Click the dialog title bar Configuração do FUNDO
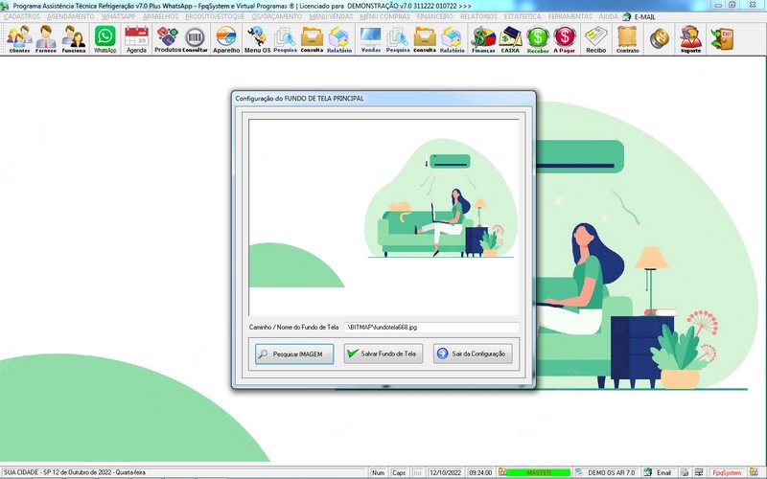The image size is (767, 479). [x=384, y=99]
